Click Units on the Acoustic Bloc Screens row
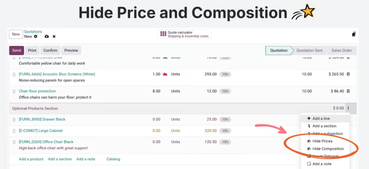 point(175,74)
